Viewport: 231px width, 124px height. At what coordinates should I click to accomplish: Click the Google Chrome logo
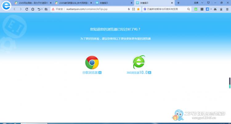click(92, 62)
